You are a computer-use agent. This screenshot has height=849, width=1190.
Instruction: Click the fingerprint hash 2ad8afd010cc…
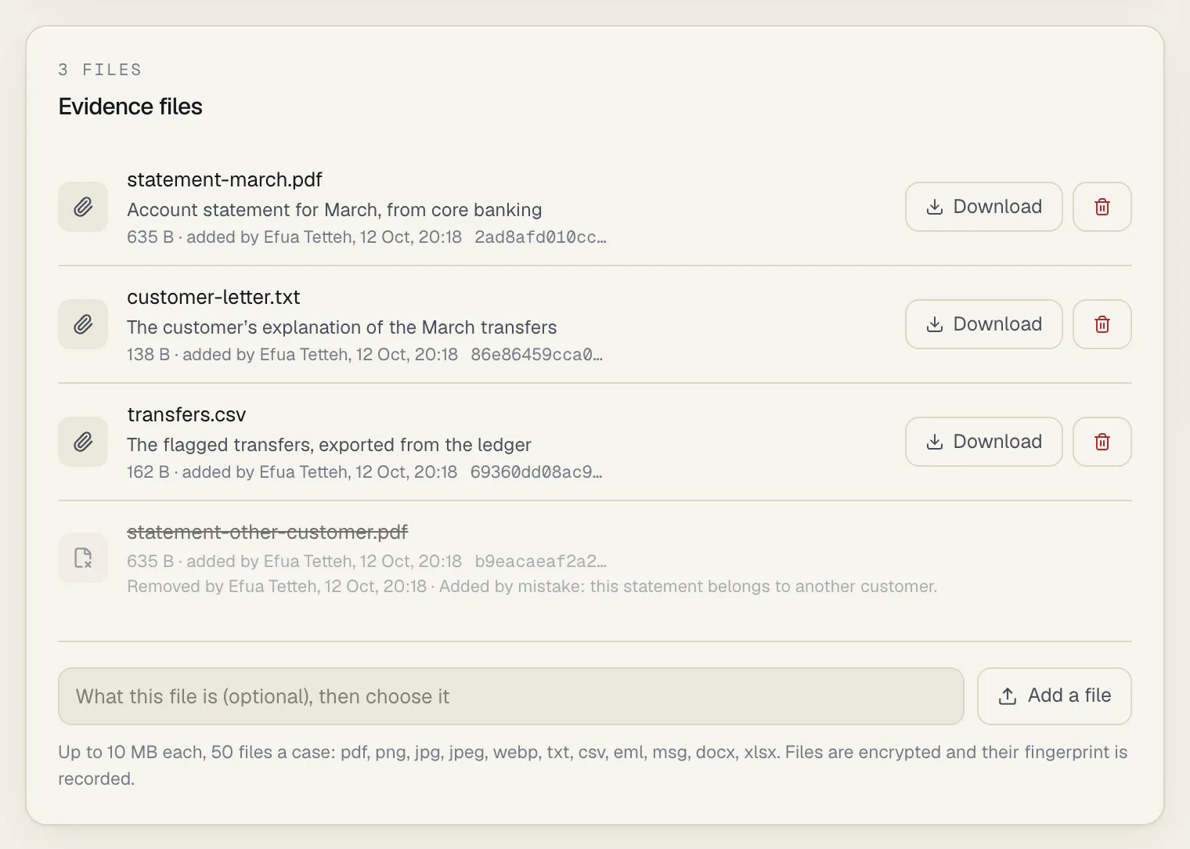(x=540, y=237)
